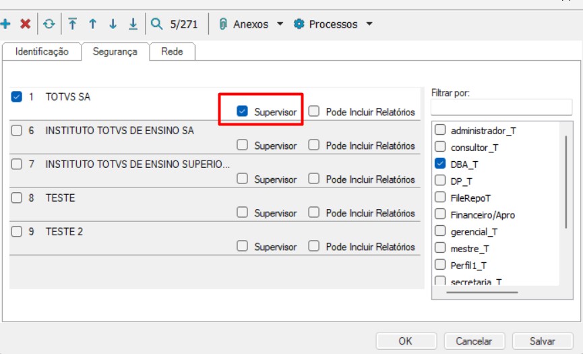Viewport: 583px width, 354px height.
Task: Open the Rede tab
Action: pyautogui.click(x=172, y=52)
